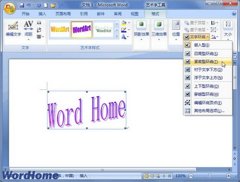
Task: Select orange gradient WordArt style thumbnail
Action: [60, 30]
